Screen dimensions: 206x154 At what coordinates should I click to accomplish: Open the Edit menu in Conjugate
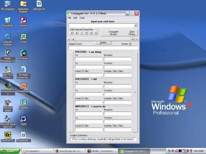coord(75,18)
